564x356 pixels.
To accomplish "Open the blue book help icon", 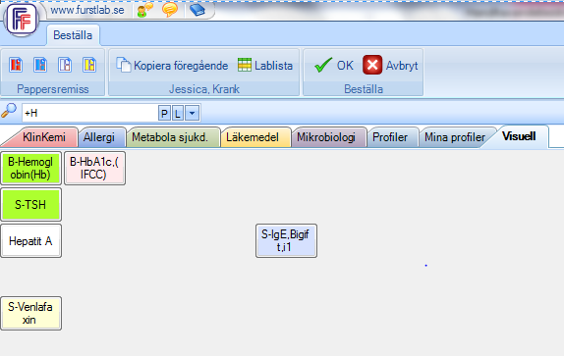I will pos(197,10).
